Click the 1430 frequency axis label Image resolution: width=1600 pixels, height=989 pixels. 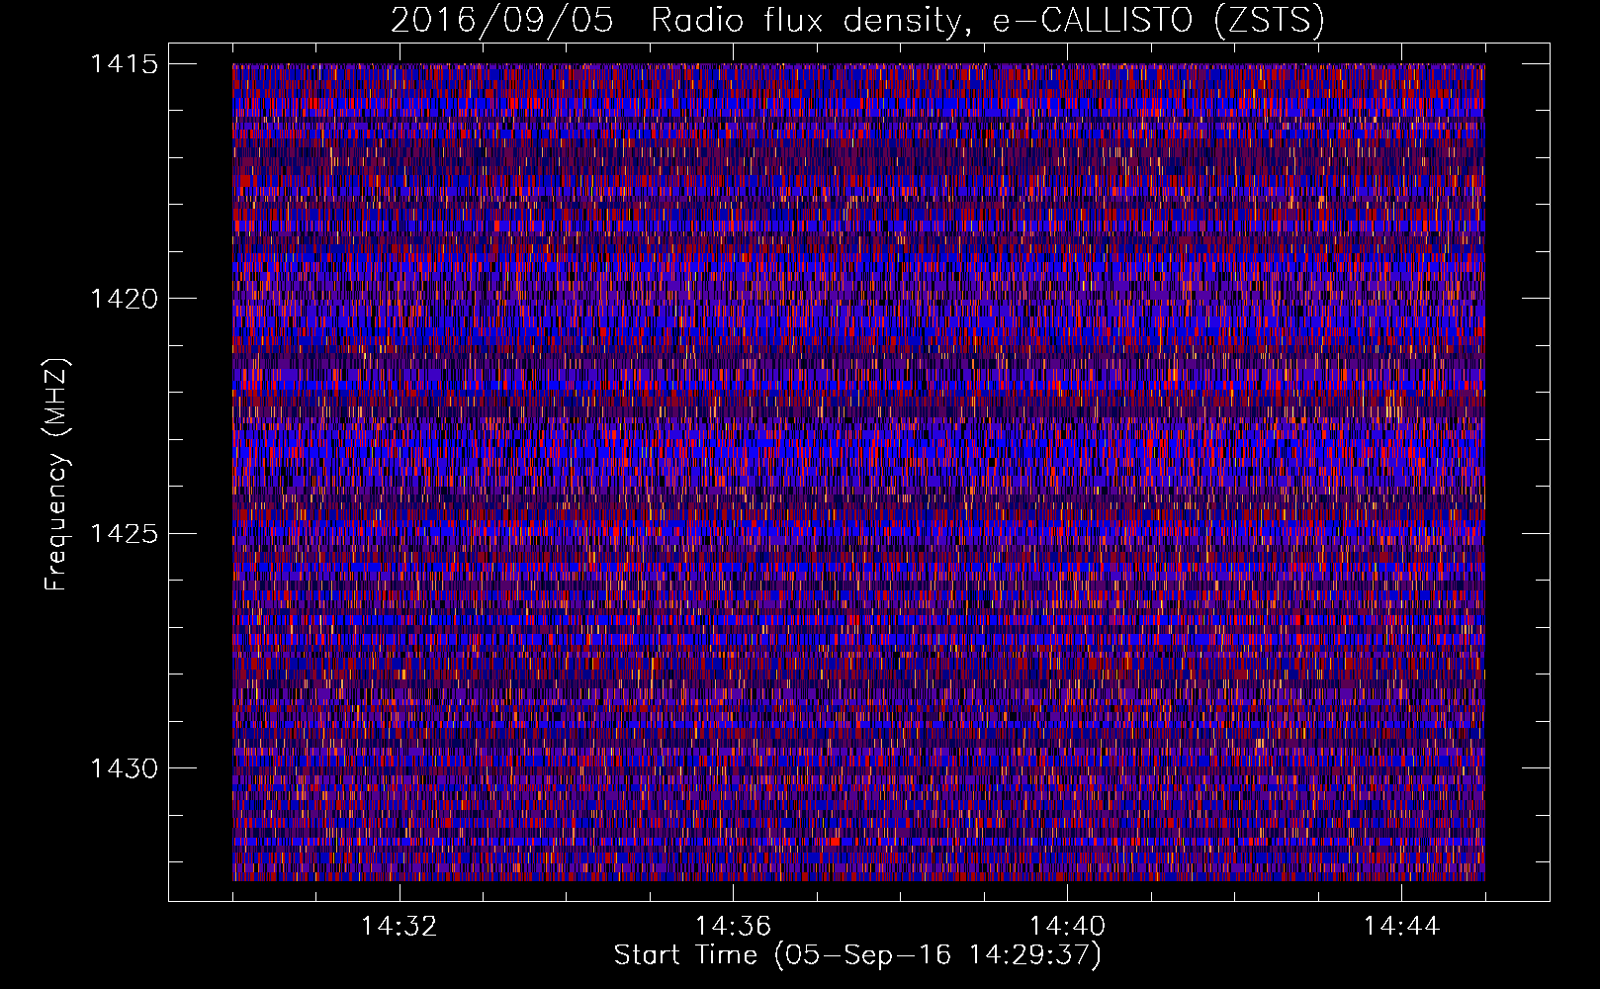(x=124, y=768)
